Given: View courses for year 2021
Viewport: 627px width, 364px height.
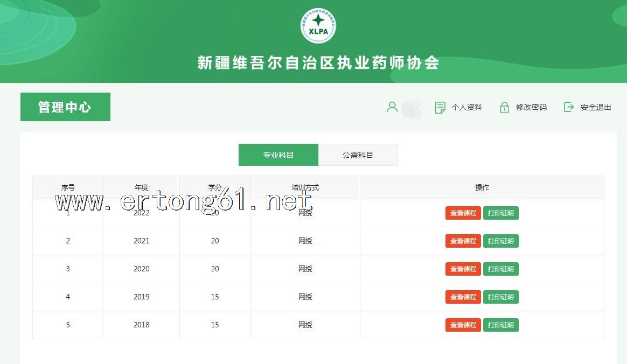Looking at the screenshot, I should tap(463, 241).
